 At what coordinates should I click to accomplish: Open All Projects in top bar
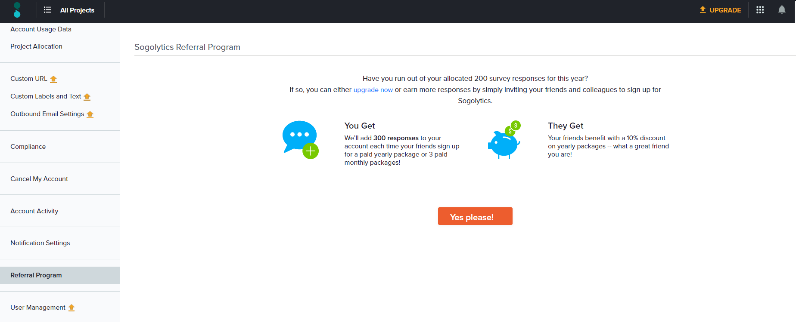[x=77, y=10]
